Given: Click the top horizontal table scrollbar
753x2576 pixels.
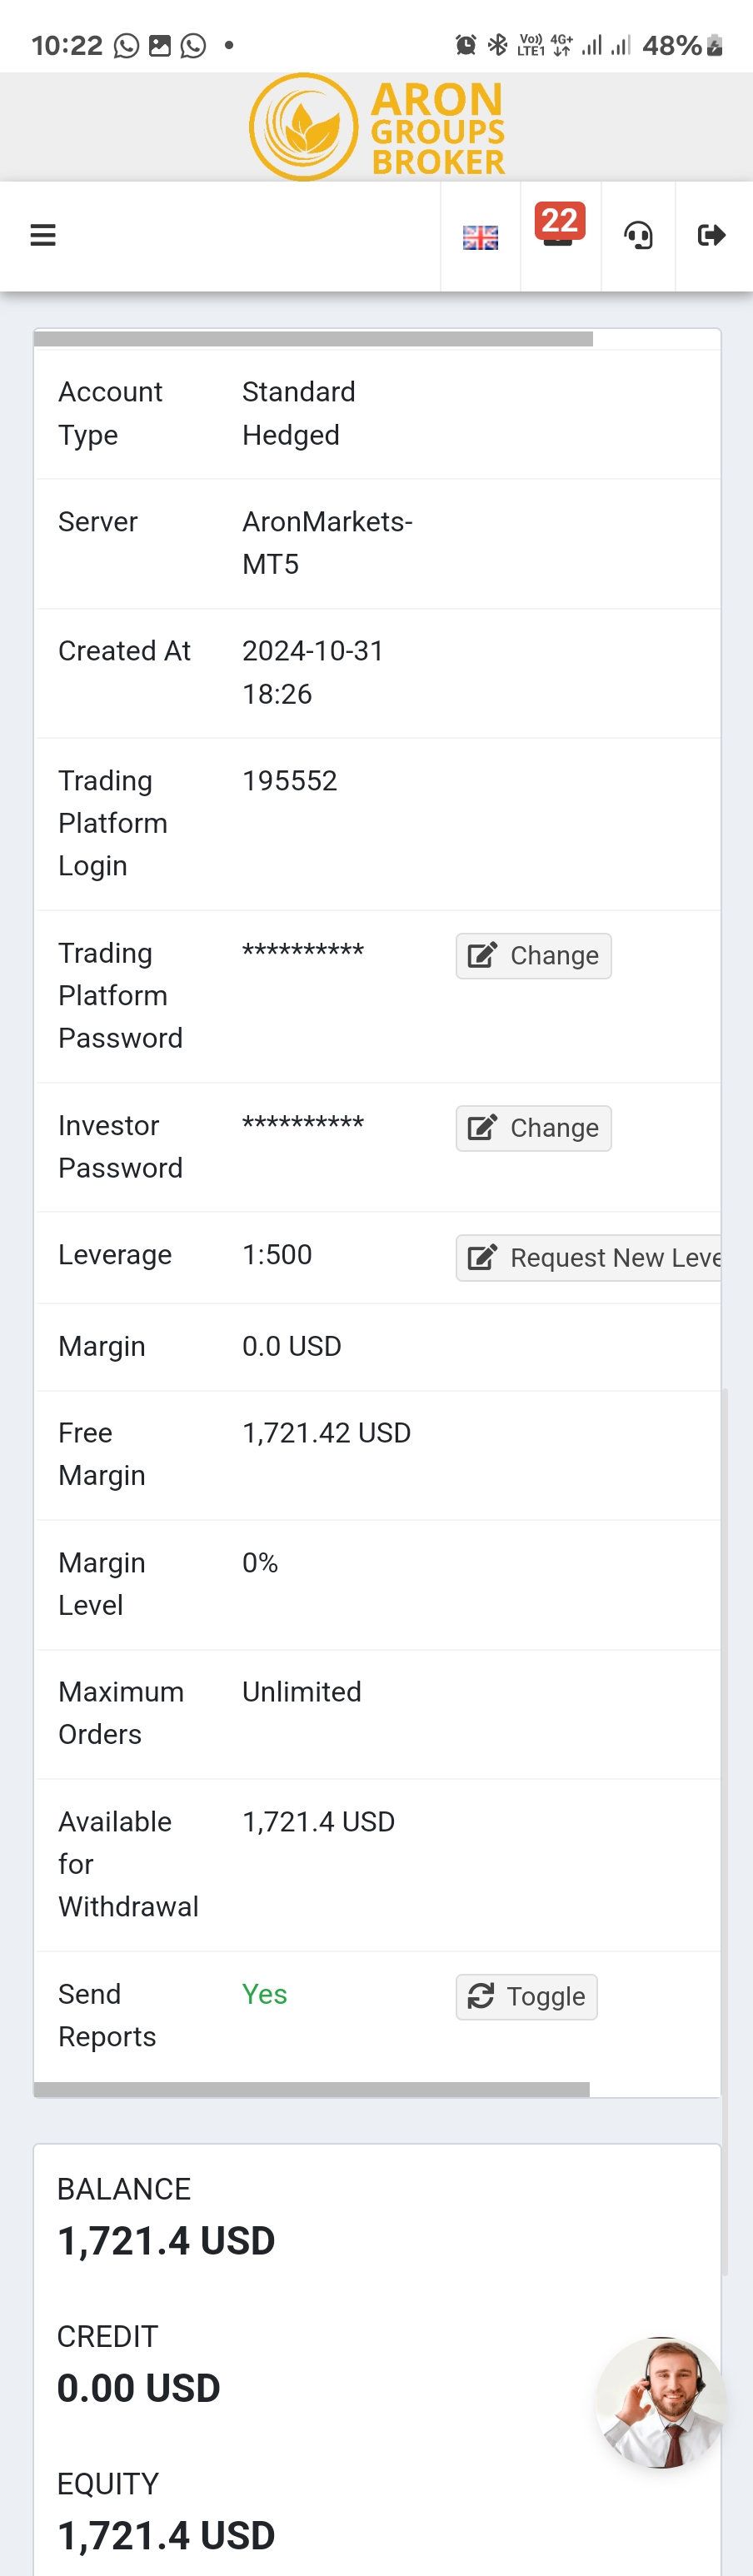Looking at the screenshot, I should pos(313,339).
